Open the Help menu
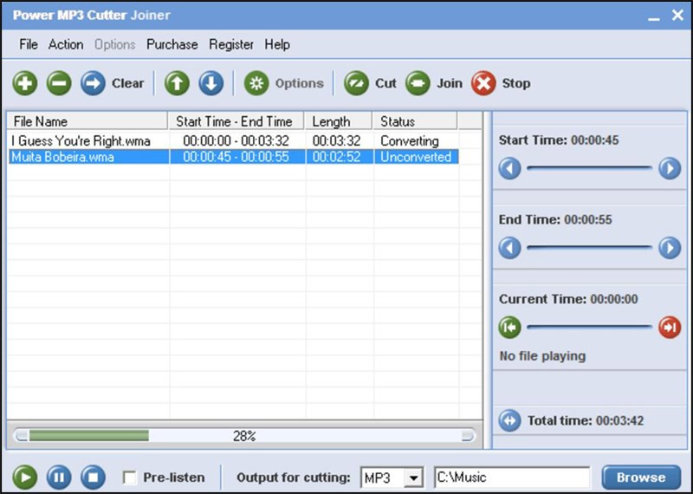693x494 pixels. pos(277,45)
